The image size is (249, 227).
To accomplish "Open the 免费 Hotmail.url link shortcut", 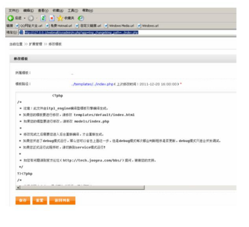I will pyautogui.click(x=59, y=25).
